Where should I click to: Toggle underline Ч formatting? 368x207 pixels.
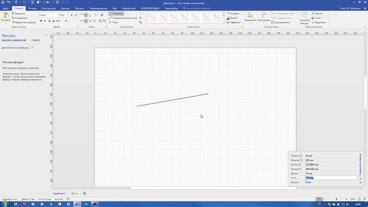(x=49, y=21)
